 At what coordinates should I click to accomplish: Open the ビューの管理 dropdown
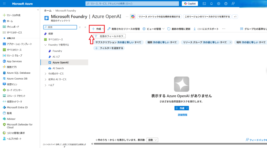[153, 29]
